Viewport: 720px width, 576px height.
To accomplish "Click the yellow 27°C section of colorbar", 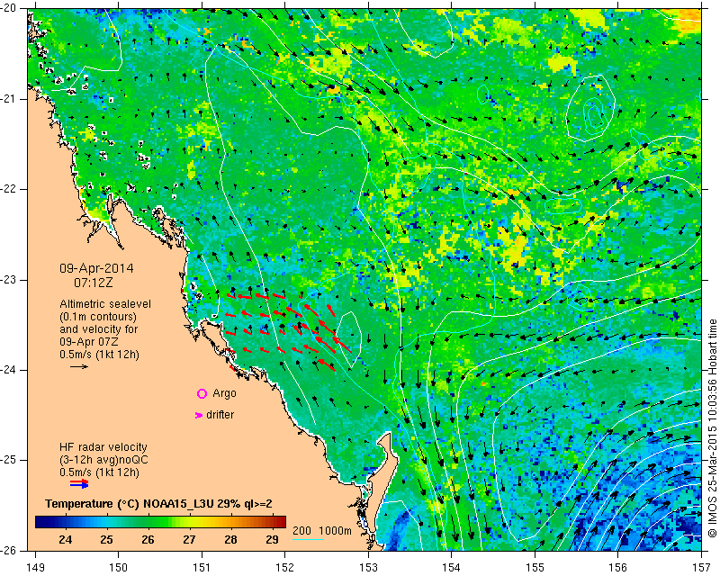I will coord(189,522).
